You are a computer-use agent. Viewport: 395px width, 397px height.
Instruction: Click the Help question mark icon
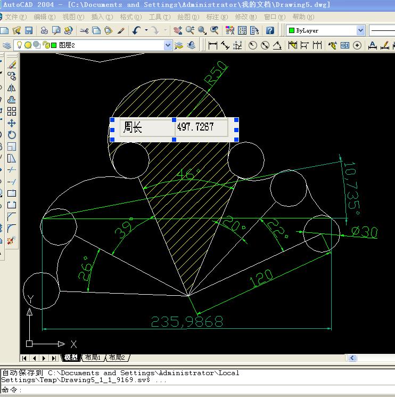coord(270,30)
